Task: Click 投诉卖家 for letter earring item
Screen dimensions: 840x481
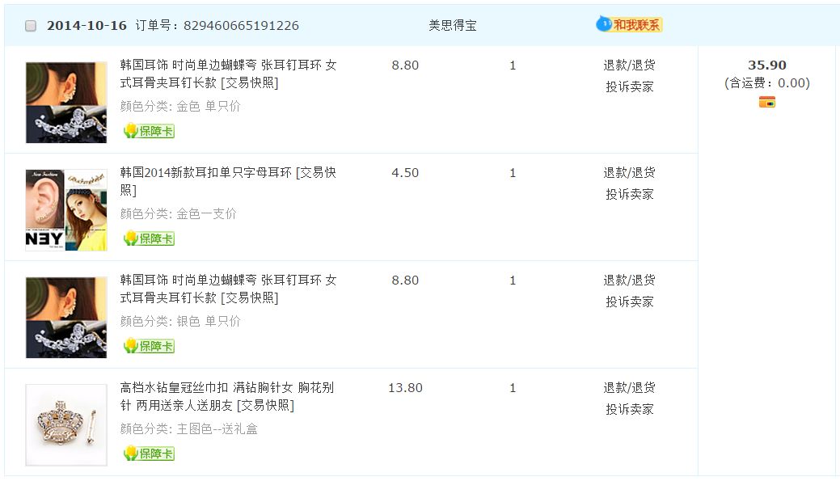Action: click(629, 194)
